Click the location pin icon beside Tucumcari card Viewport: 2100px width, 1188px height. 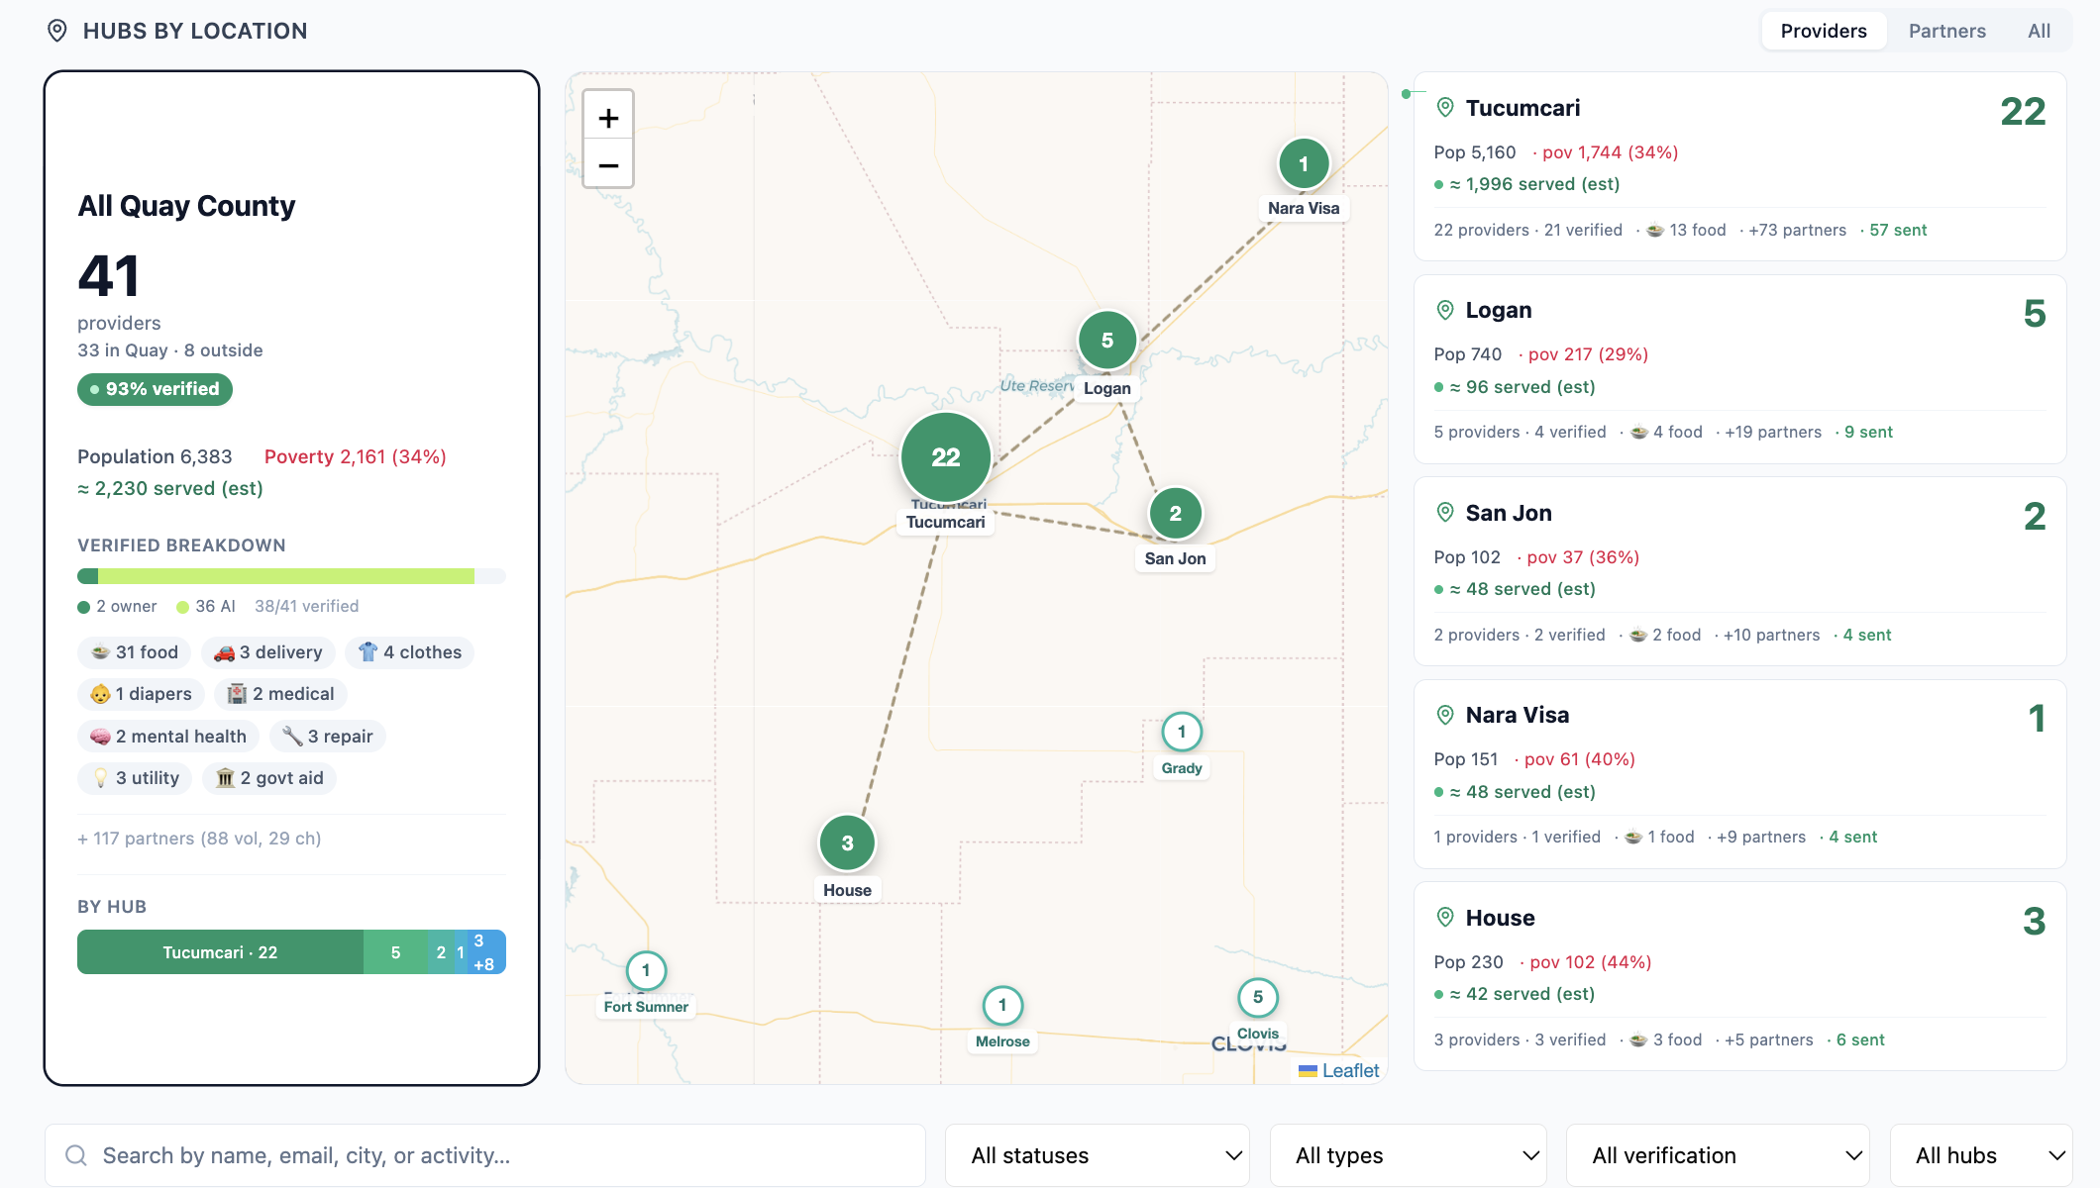[x=1445, y=108]
